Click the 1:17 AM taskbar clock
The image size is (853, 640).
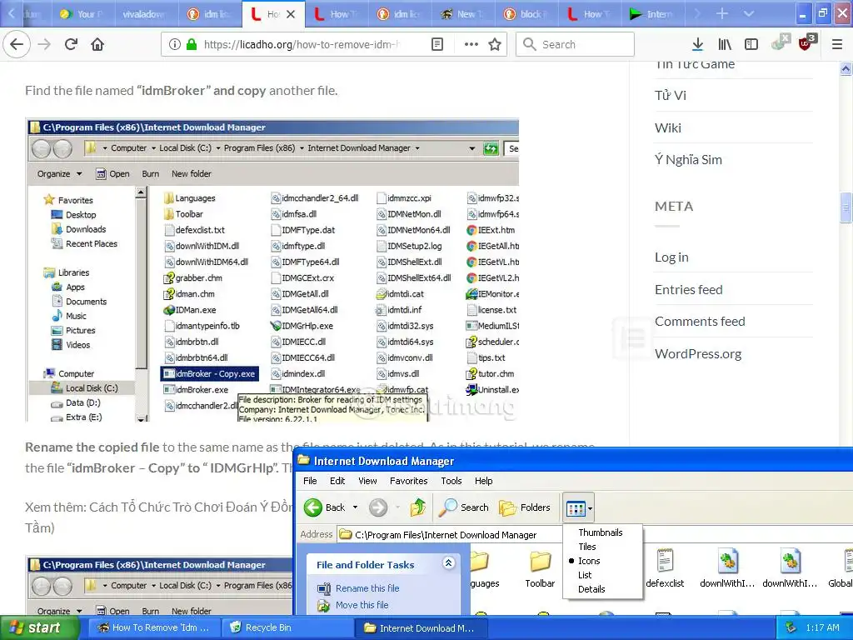click(822, 628)
